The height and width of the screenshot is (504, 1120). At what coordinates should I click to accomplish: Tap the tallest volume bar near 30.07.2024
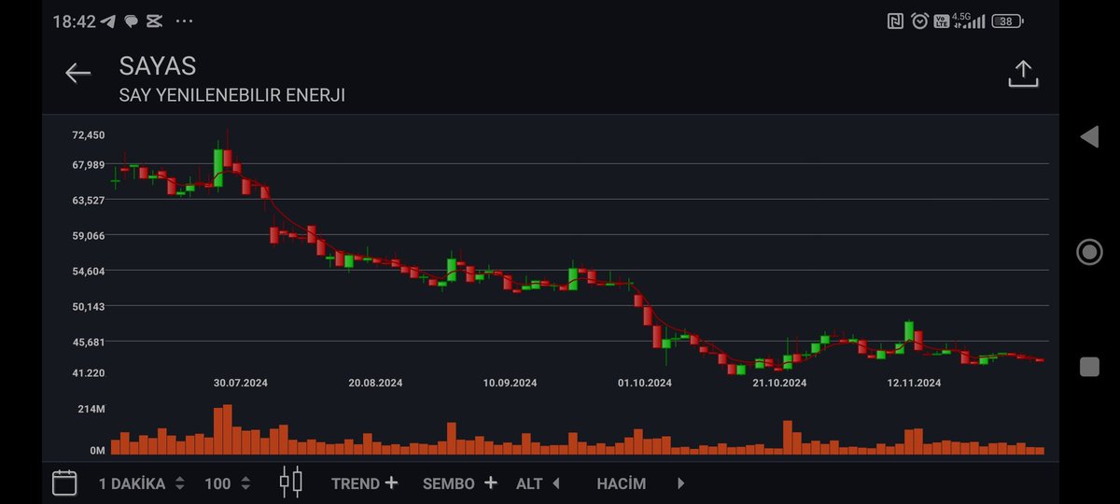[227, 429]
